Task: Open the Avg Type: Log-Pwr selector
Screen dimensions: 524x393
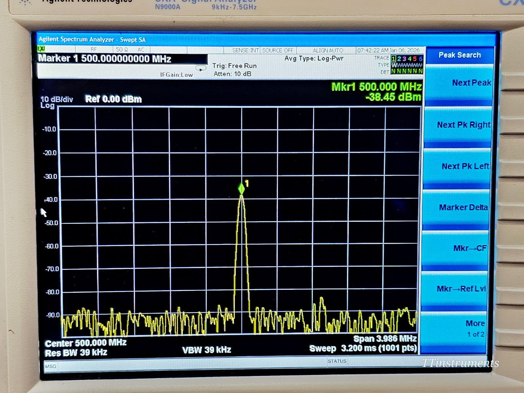Action: click(314, 58)
